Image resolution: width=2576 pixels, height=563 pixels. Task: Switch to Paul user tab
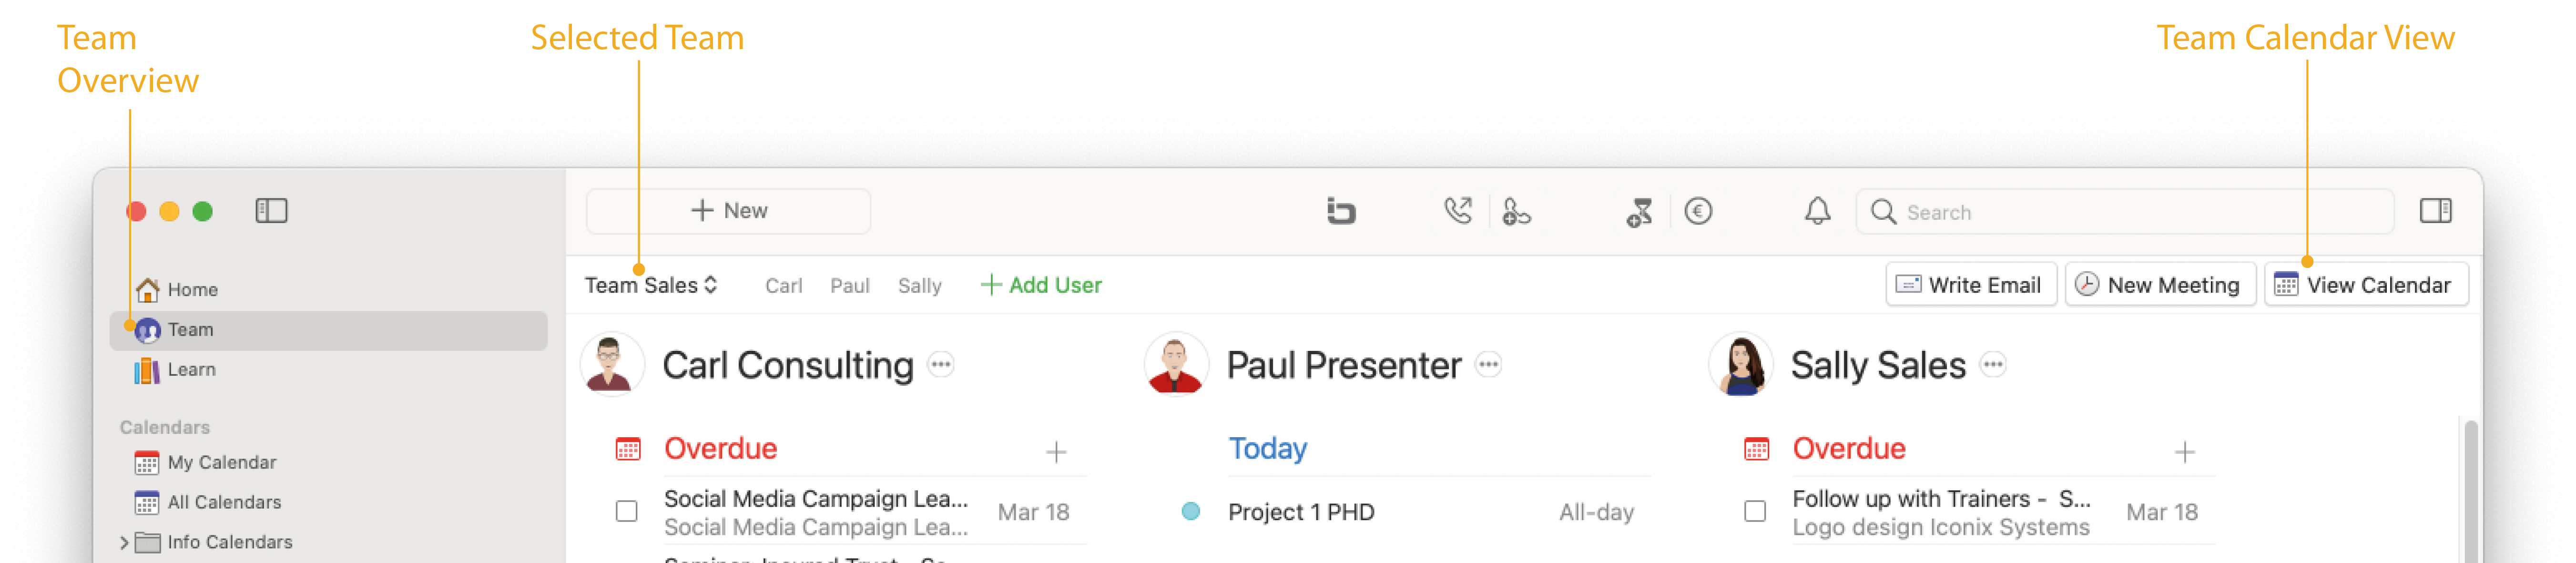[850, 286]
